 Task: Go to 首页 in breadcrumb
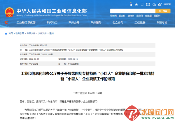tap(11, 33)
